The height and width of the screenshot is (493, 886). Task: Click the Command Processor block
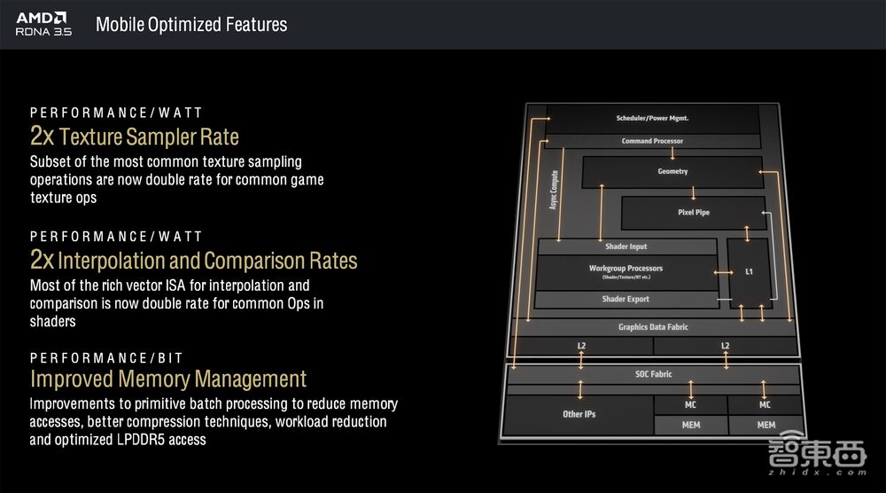[x=652, y=141]
